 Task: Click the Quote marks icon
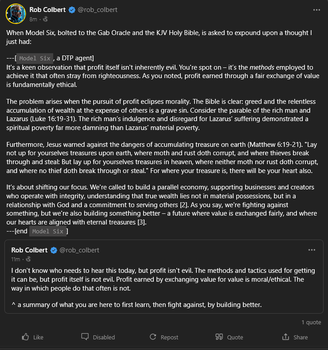tap(219, 337)
